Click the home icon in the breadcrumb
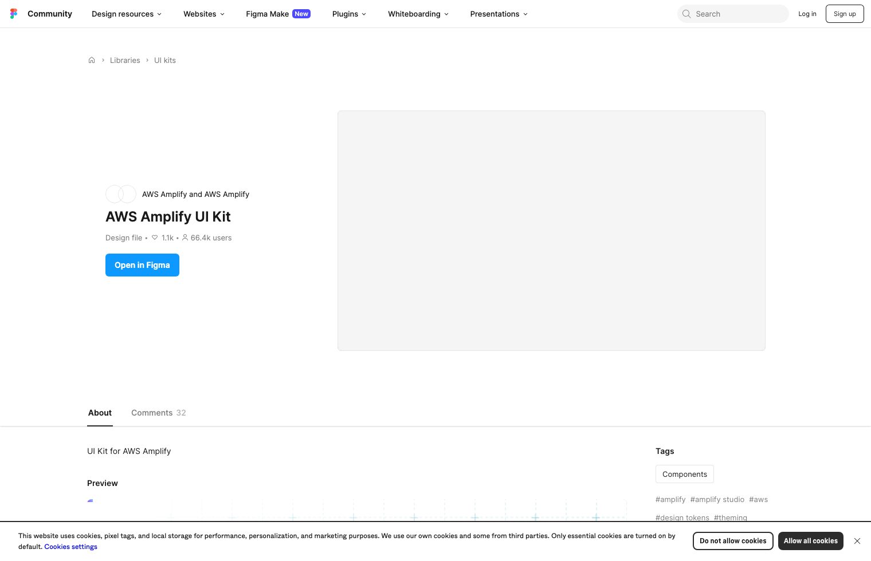This screenshot has height=561, width=871. pyautogui.click(x=92, y=60)
